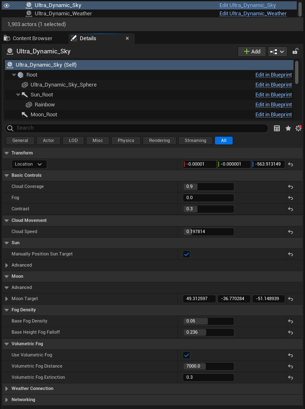Open Edit in Blueprint for Rainbow
The width and height of the screenshot is (305, 409).
click(273, 105)
